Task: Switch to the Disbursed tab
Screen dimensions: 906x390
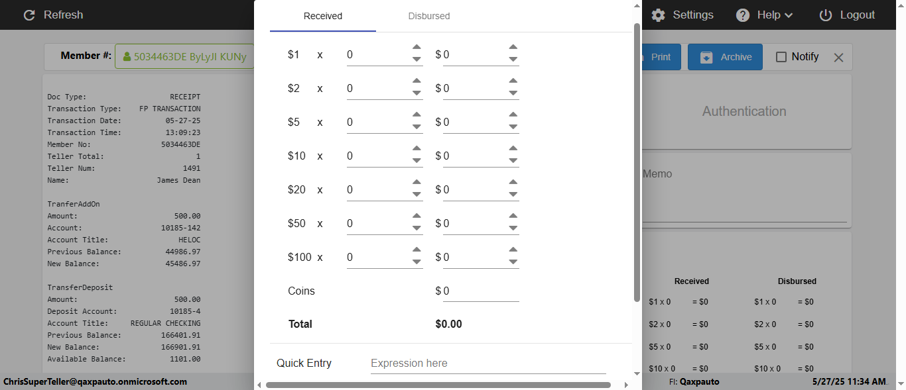Action: tap(429, 16)
